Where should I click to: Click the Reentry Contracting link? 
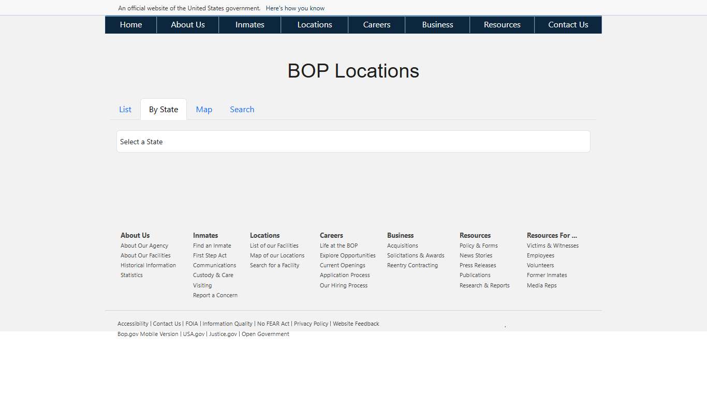pyautogui.click(x=413, y=265)
